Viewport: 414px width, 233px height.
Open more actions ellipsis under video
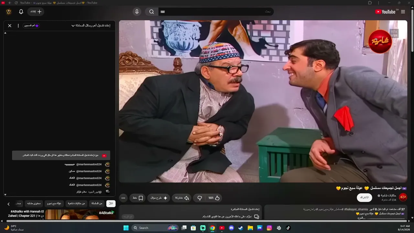pyautogui.click(x=123, y=198)
